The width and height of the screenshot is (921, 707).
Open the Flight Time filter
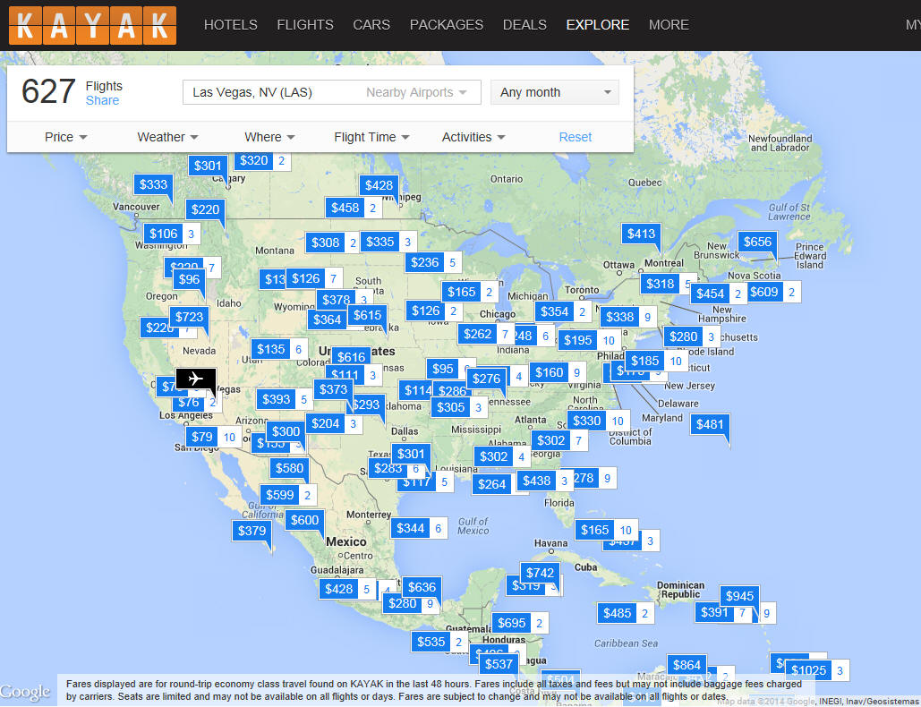tap(371, 137)
